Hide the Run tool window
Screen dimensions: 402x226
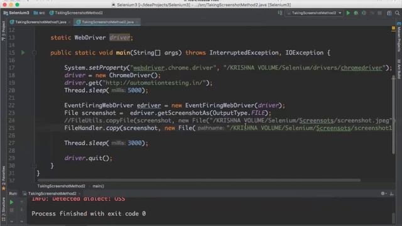click(391, 194)
